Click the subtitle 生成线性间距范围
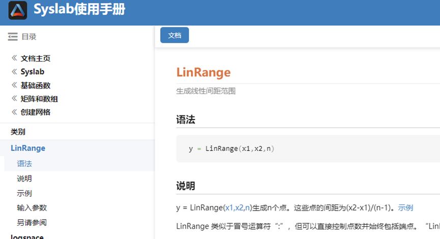Viewport: 440px width, 239px height. pos(206,91)
